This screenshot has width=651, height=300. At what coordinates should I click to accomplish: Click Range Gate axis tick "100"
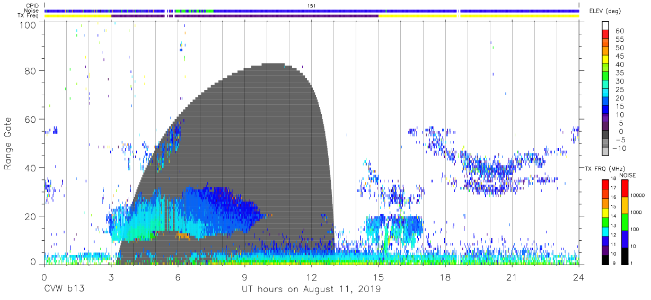pyautogui.click(x=29, y=24)
